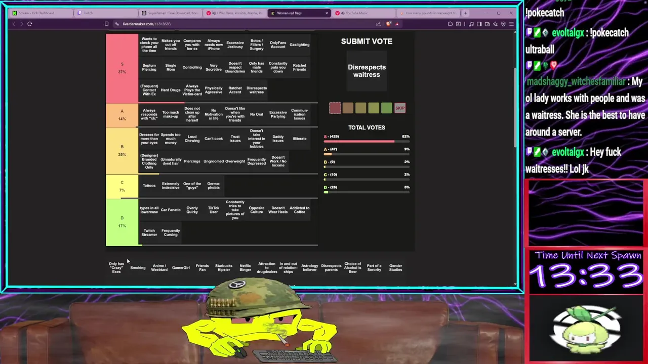Select the 'Daddy Issues' tier item
The height and width of the screenshot is (364, 648).
pyautogui.click(x=278, y=139)
